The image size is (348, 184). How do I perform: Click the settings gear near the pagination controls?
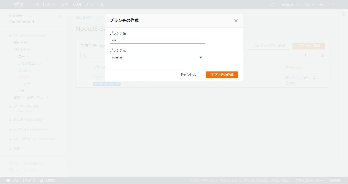coord(322,55)
